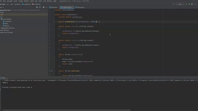Viewport: 198px width, 111px height.
Task: Click console output '1000.0'
Action: 5,83
